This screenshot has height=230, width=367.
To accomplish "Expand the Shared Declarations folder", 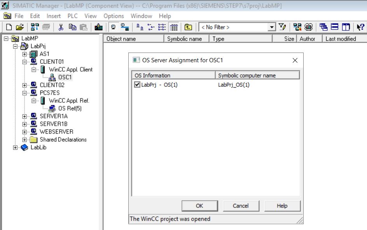I will pos(24,140).
